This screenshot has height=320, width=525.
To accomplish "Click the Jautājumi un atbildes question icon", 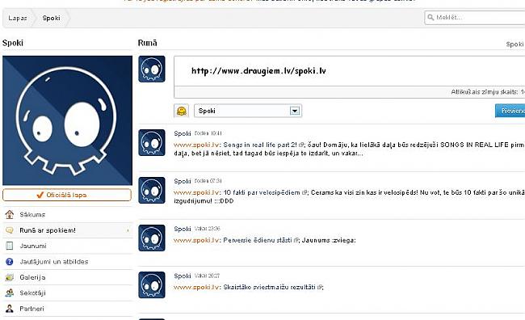I will point(10,262).
